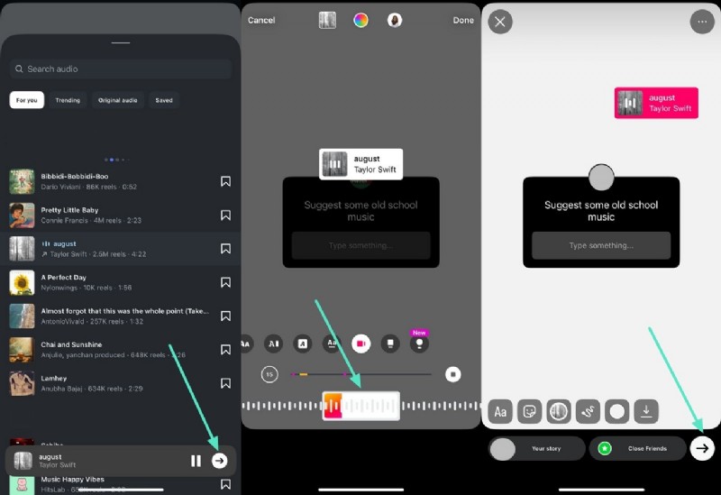Open the rainbow color picker wheel
The width and height of the screenshot is (721, 495).
360,20
